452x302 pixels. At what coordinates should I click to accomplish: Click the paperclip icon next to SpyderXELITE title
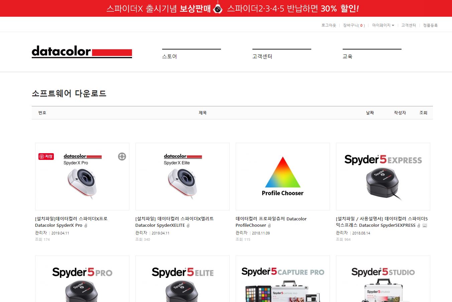click(188, 225)
